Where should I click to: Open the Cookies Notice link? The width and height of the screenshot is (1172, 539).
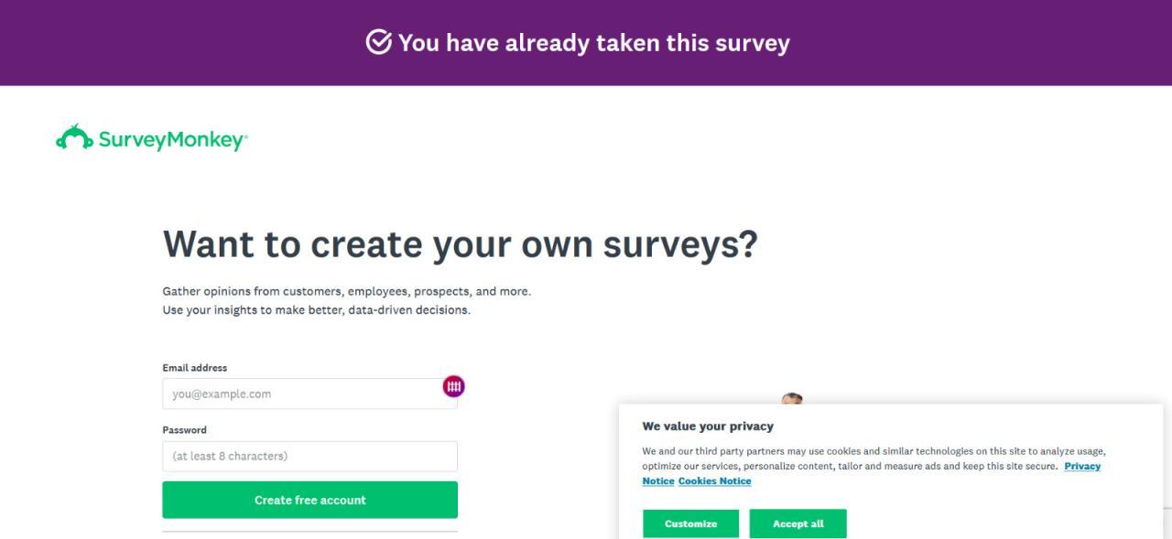(x=714, y=481)
